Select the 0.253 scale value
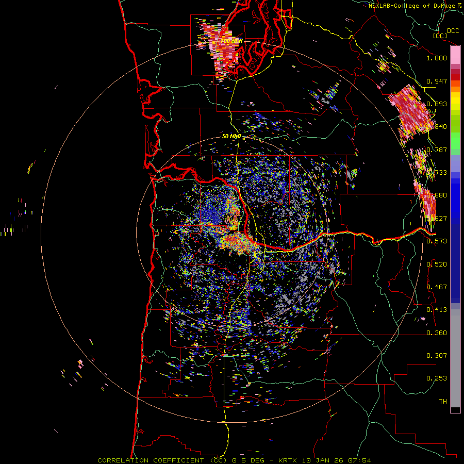 [x=437, y=378]
